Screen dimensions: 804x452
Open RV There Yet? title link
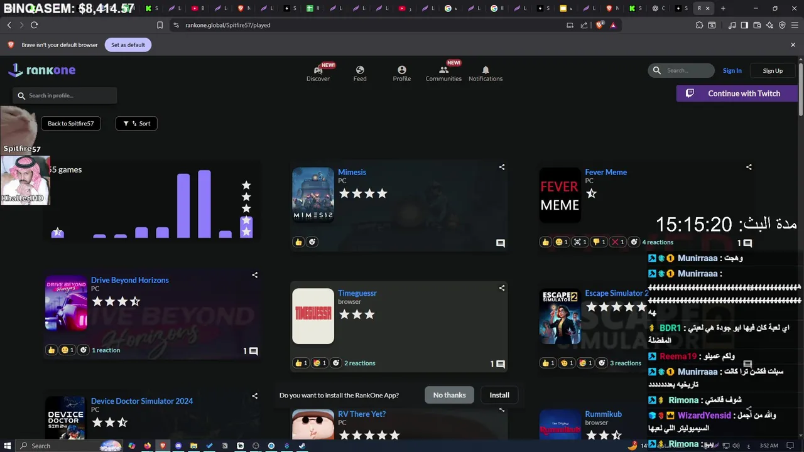pos(362,414)
